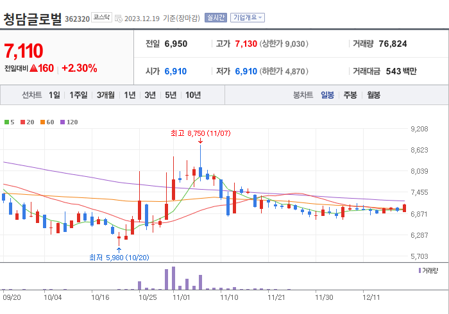Click the 상한가 9,030 text

click(284, 44)
